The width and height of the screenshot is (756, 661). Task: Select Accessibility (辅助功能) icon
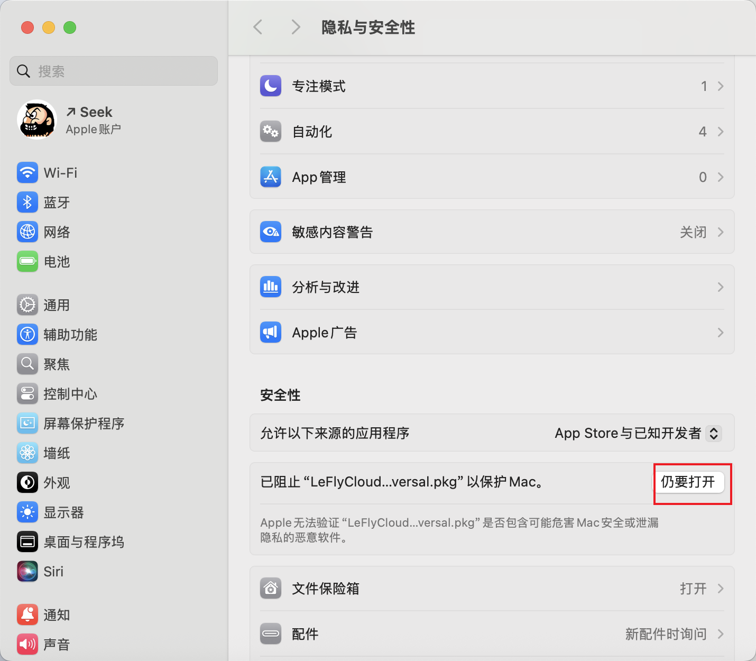click(27, 334)
